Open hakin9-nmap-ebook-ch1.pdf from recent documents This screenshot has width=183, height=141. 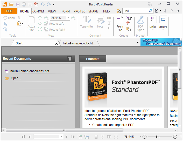pos(30,71)
